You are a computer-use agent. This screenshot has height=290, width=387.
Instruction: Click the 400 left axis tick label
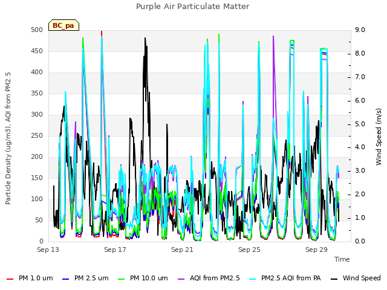click(x=37, y=72)
